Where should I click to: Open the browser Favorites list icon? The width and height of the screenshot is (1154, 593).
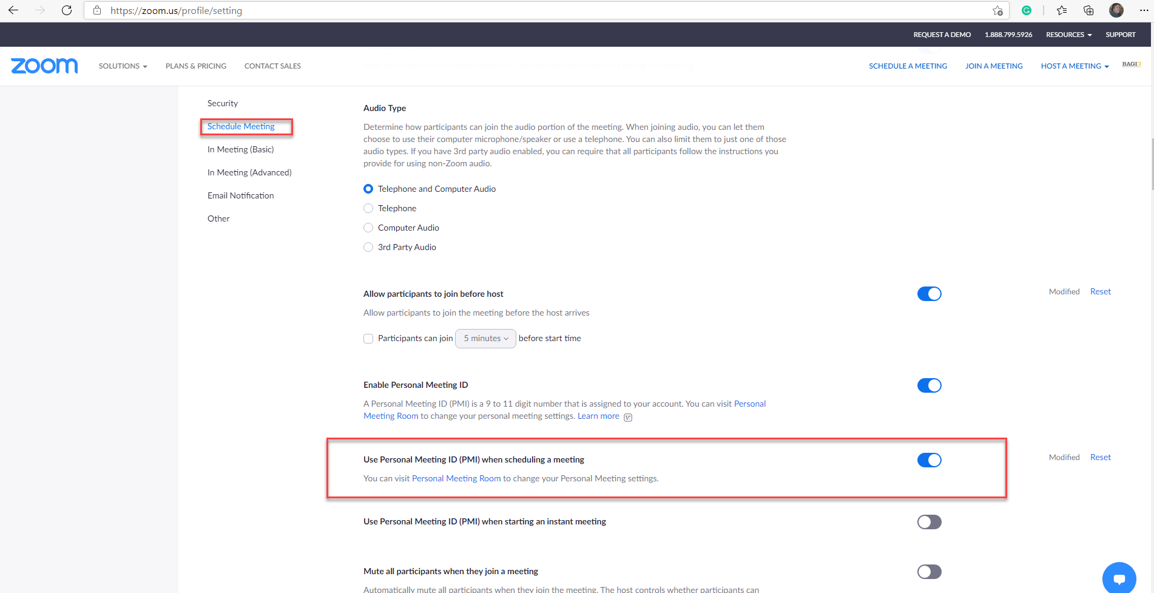tap(1062, 10)
